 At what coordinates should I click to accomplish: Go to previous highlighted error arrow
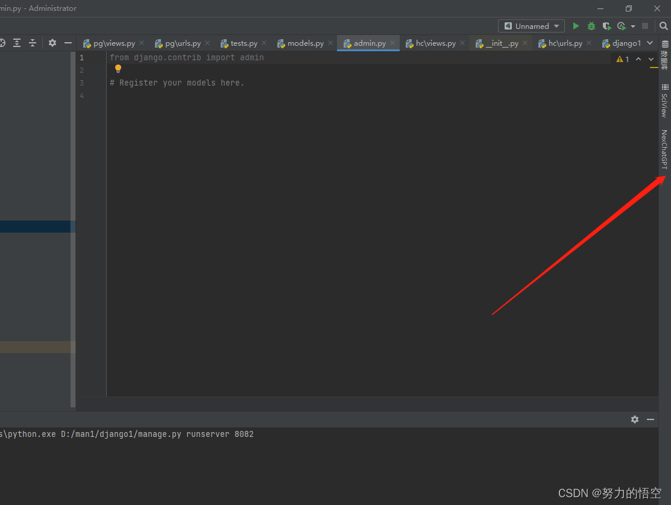point(638,59)
